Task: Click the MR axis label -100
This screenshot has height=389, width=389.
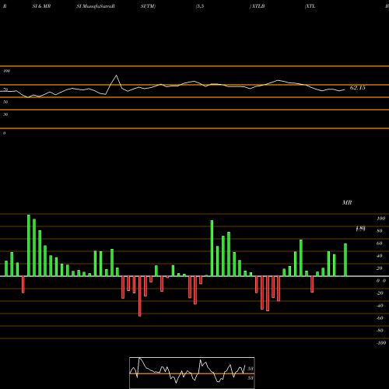Action: click(381, 343)
